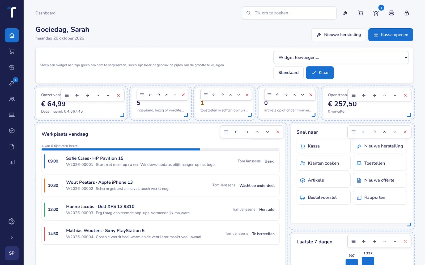Open reports chart icon in sidebar
Image resolution: width=425 pixels, height=265 pixels.
(x=12, y=162)
